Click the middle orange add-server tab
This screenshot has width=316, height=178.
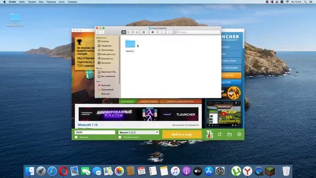(149, 101)
